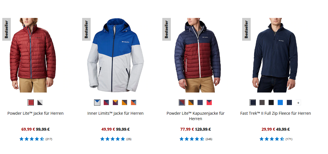Select the solid navy swatch for Powder Lite Kapuzenjacke
The width and height of the screenshot is (328, 154).
coord(200,102)
